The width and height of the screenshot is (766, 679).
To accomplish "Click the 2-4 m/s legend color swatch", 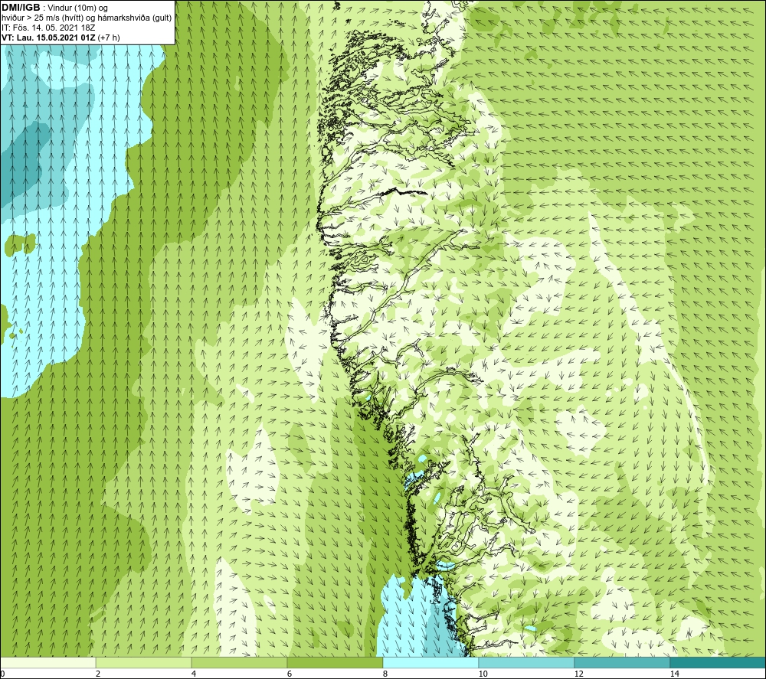I will (144, 663).
